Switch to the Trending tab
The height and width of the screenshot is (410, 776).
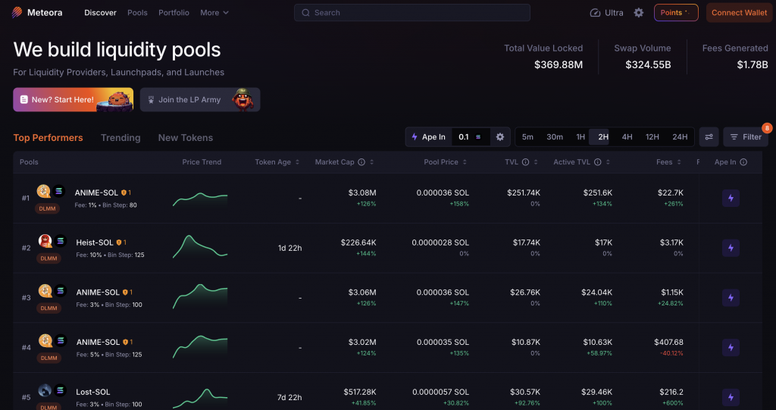click(120, 138)
